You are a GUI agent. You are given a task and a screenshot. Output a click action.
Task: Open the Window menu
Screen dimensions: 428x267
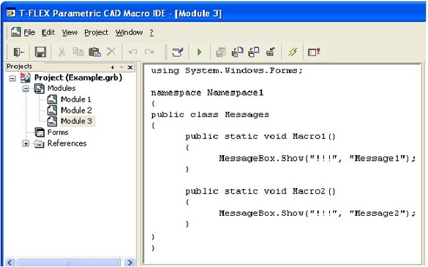(x=129, y=32)
